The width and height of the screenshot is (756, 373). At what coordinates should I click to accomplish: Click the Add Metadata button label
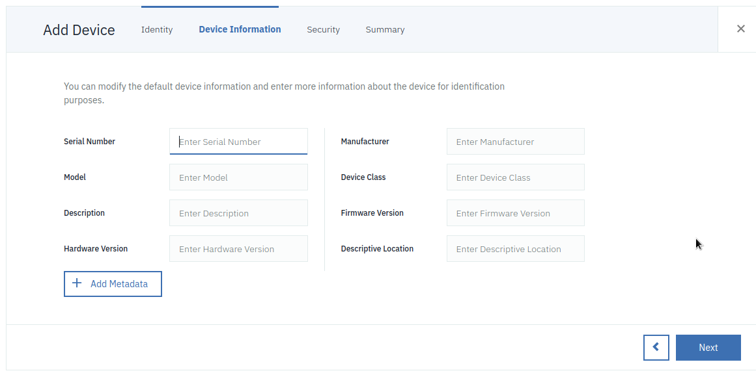click(x=119, y=284)
